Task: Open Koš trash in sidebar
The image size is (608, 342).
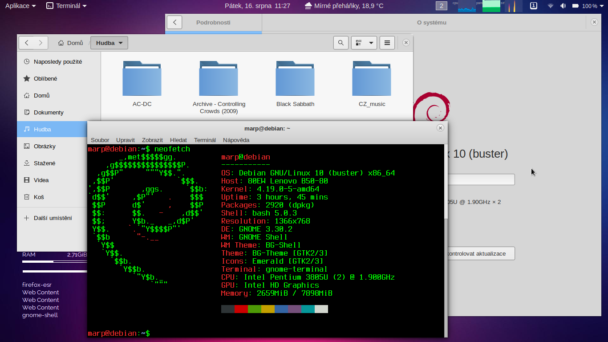Action: (x=52, y=197)
